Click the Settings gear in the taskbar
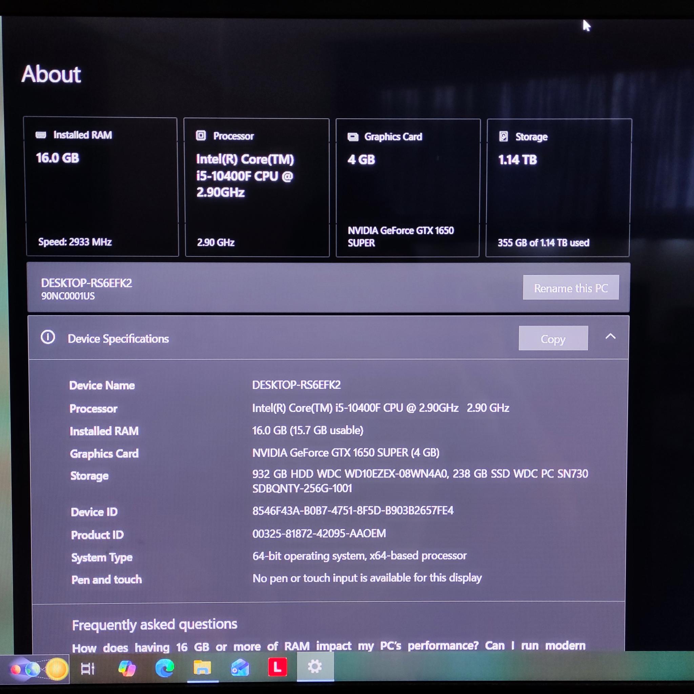This screenshot has height=694, width=694. click(x=315, y=667)
